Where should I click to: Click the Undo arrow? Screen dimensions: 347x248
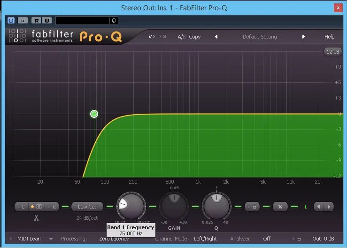152,37
